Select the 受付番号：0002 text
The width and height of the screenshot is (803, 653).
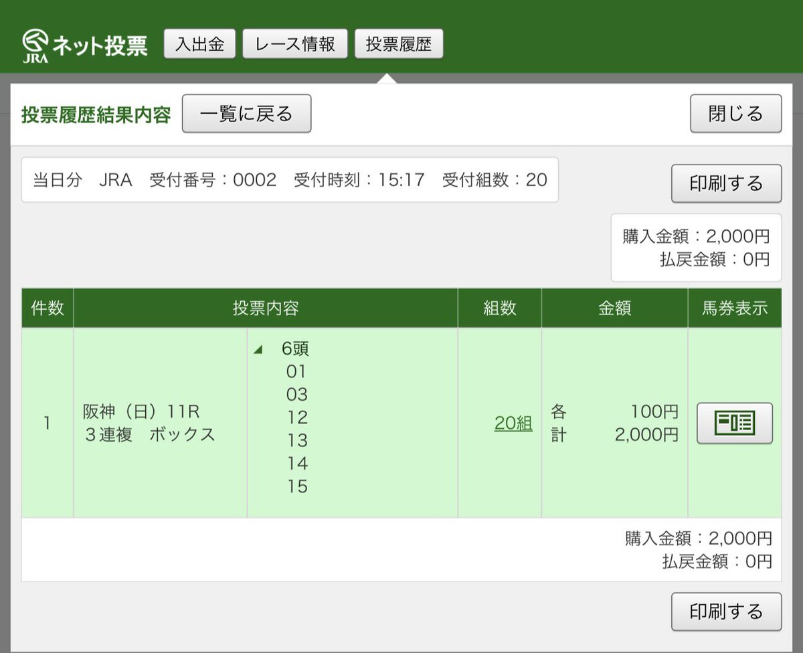click(213, 180)
